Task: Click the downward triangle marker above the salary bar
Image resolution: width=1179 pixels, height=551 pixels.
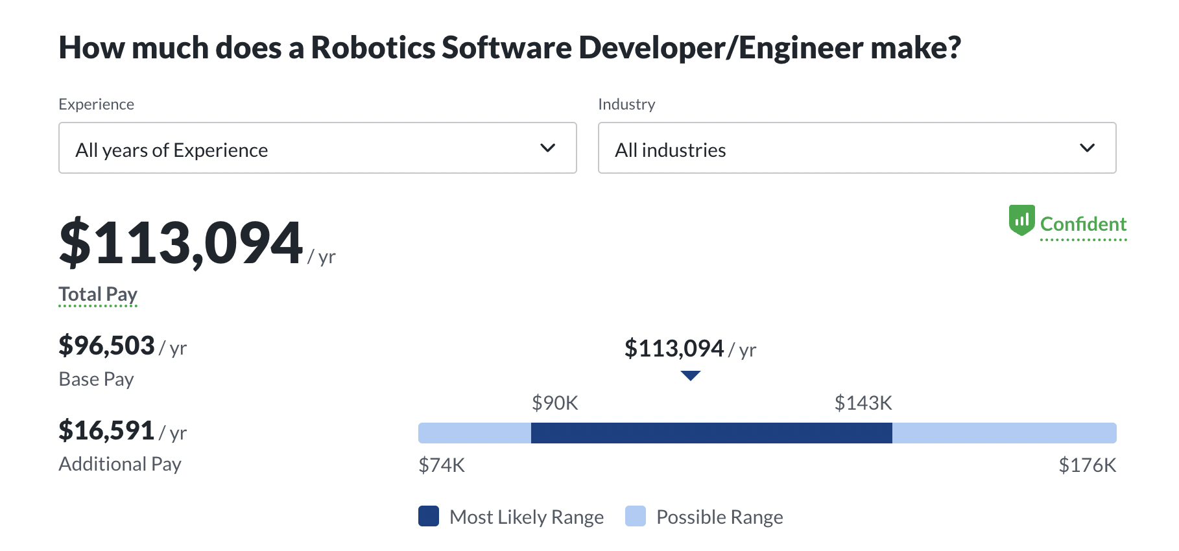Action: click(x=689, y=375)
